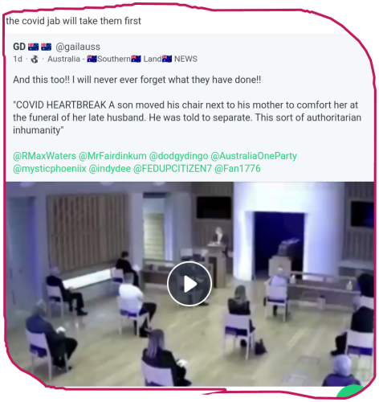
Task: Open the @FEDUPCITIZEN7 mention
Action: pyautogui.click(x=173, y=169)
